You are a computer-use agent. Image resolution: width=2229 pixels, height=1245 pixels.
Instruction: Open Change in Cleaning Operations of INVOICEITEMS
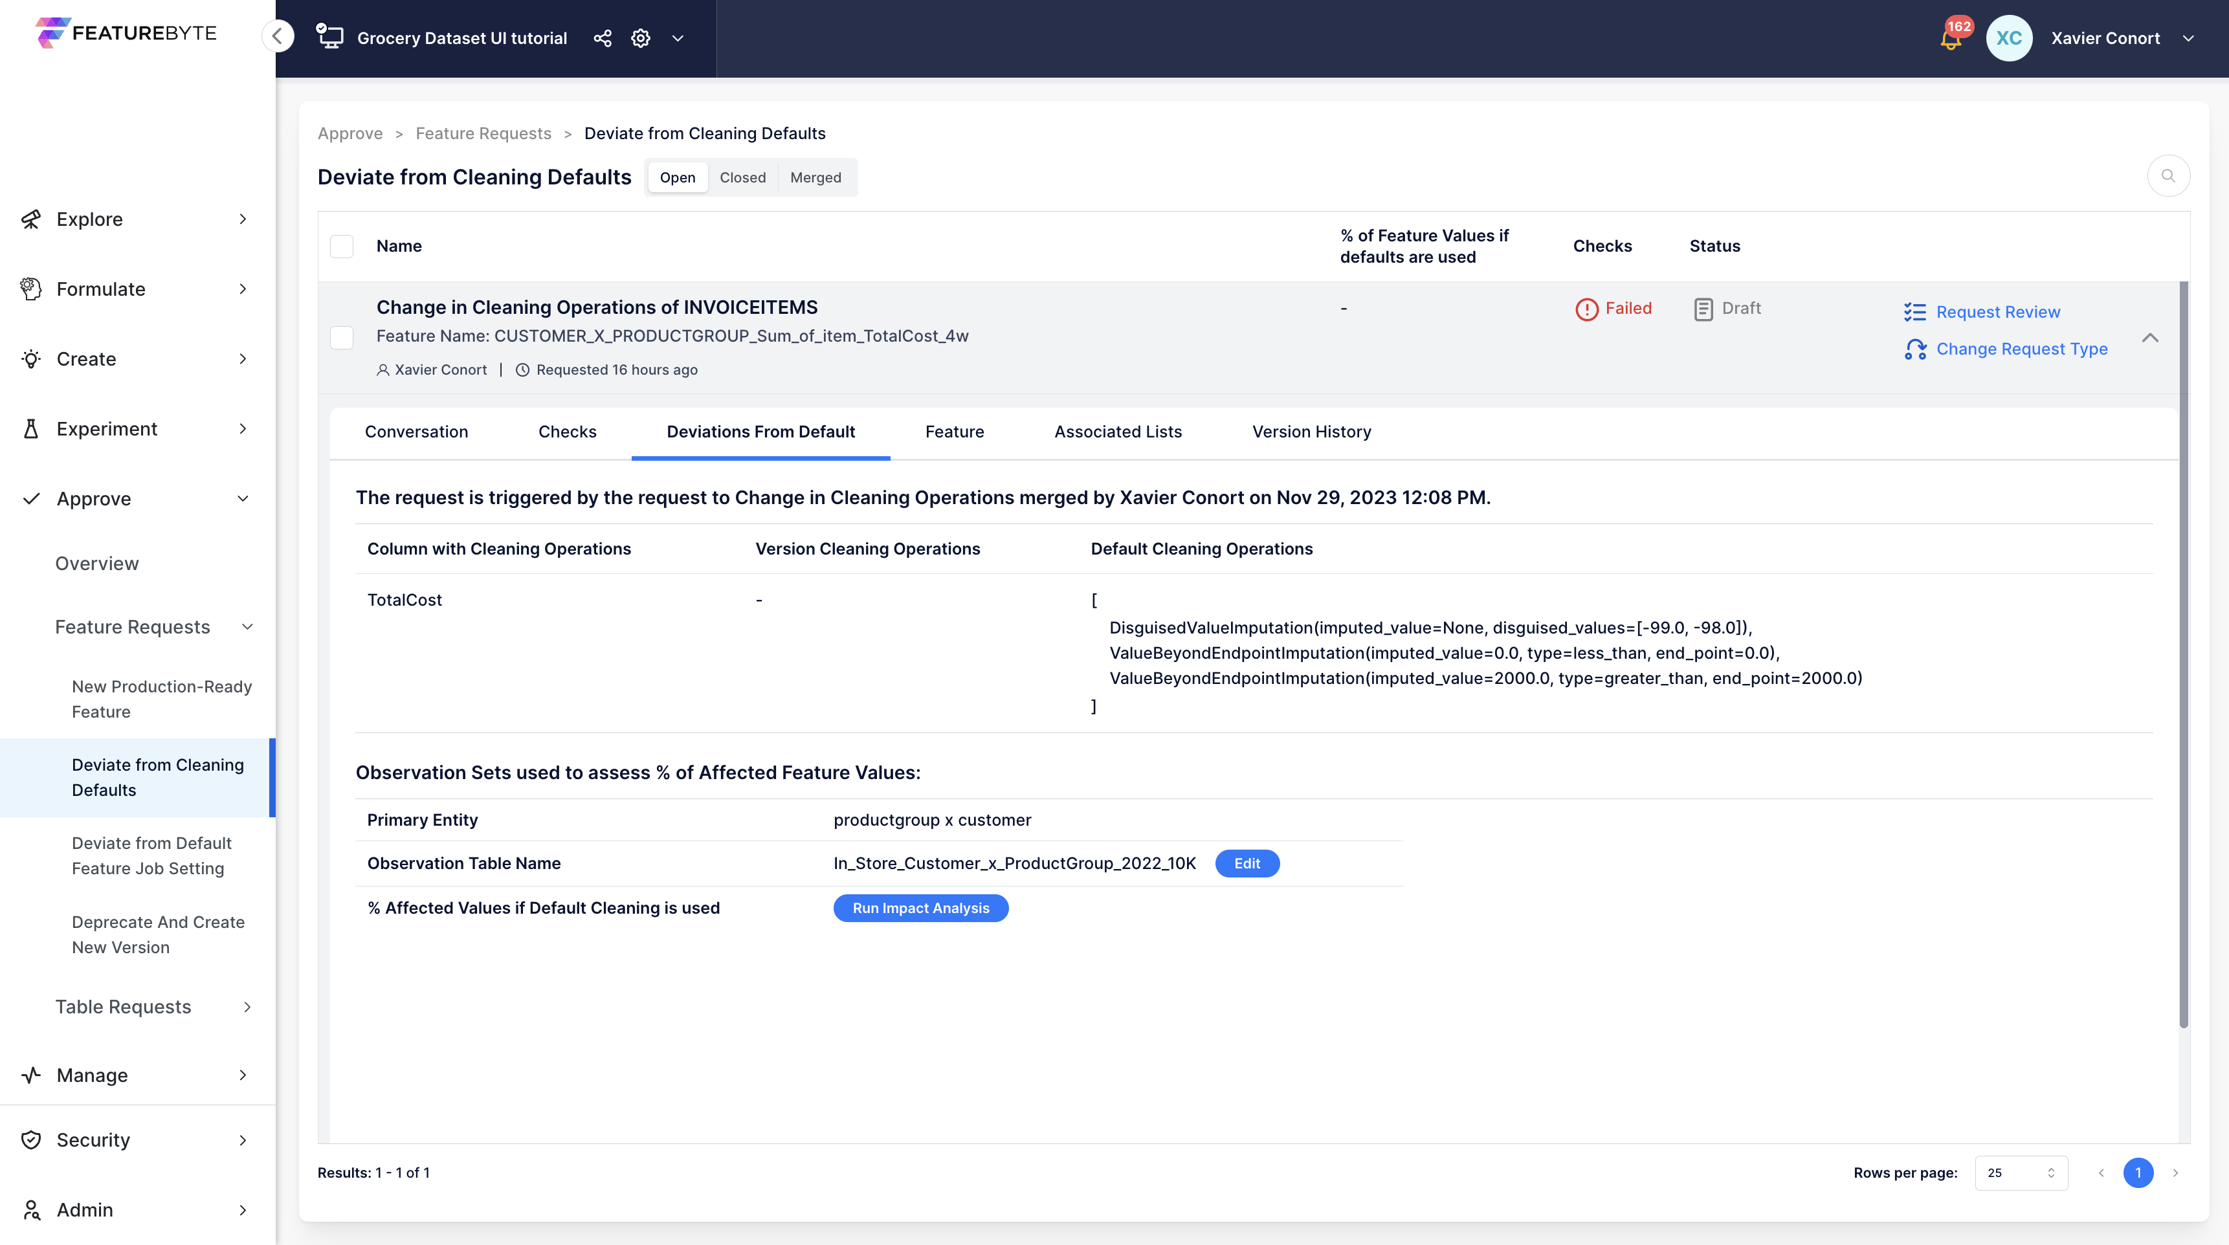pyautogui.click(x=596, y=308)
